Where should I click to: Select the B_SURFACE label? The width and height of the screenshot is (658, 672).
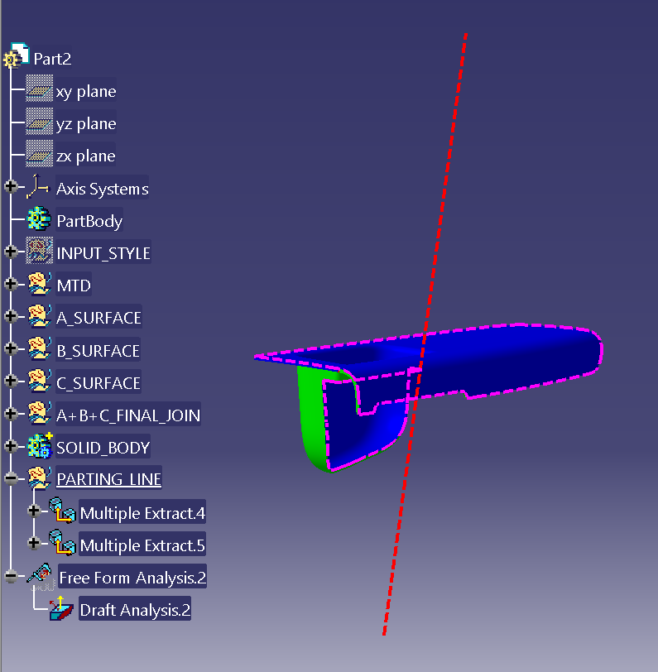pyautogui.click(x=98, y=351)
